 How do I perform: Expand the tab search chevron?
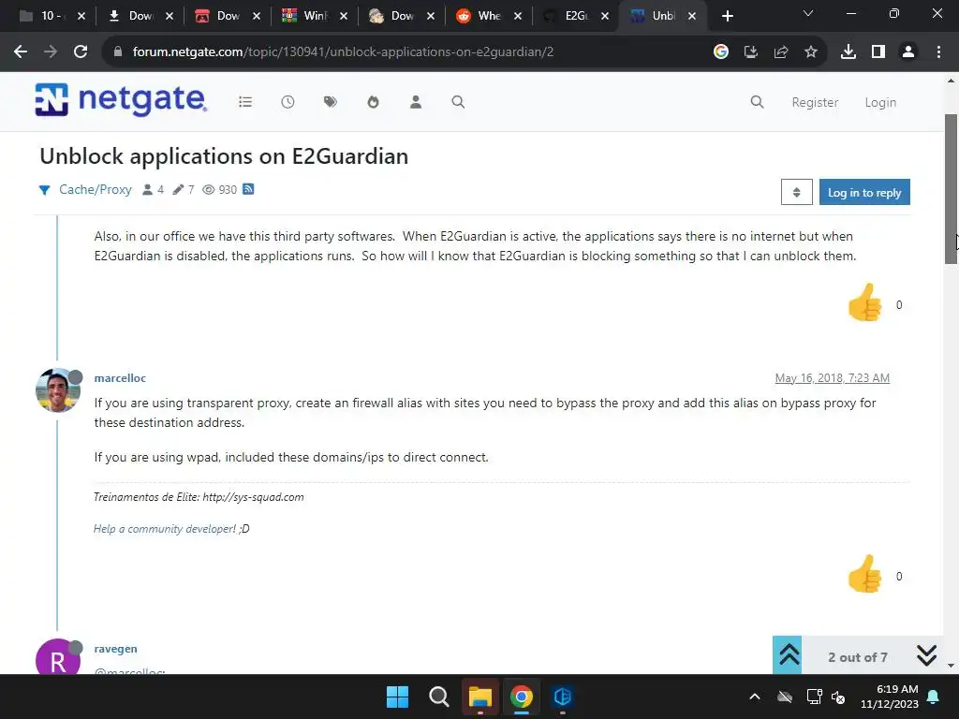pyautogui.click(x=808, y=13)
